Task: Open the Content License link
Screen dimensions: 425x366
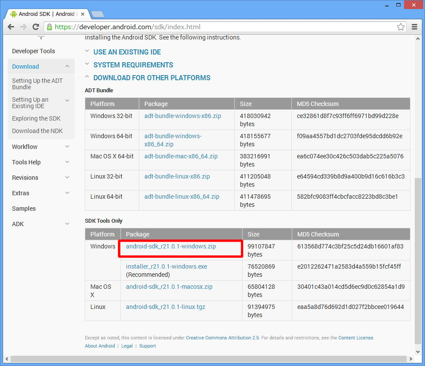Action: tap(356, 338)
